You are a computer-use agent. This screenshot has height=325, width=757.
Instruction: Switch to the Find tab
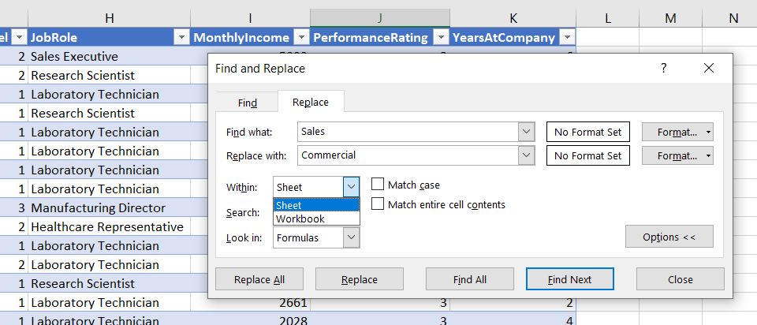(x=248, y=103)
